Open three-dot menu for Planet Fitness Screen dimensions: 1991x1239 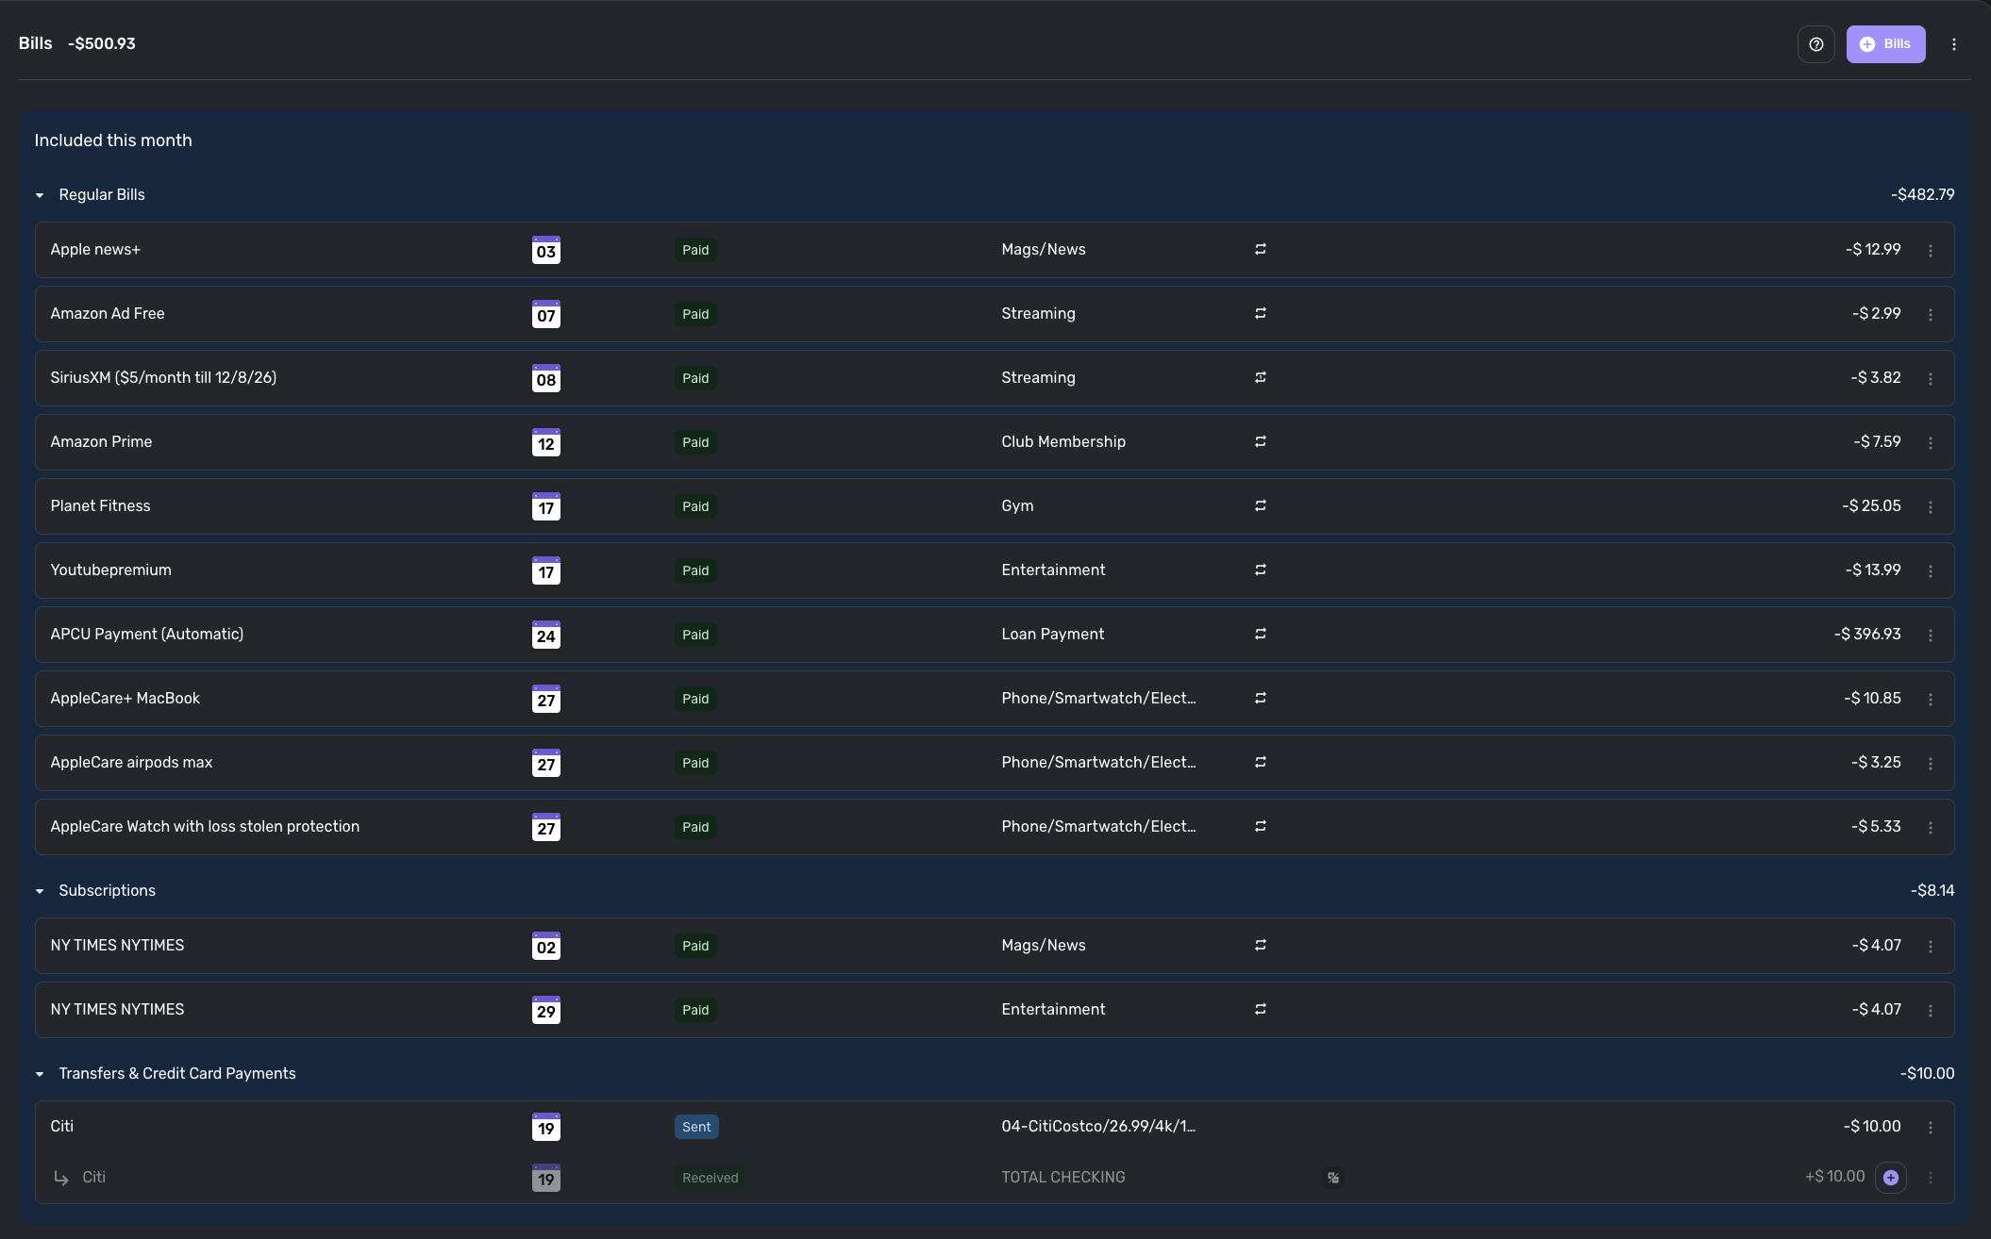point(1931,507)
